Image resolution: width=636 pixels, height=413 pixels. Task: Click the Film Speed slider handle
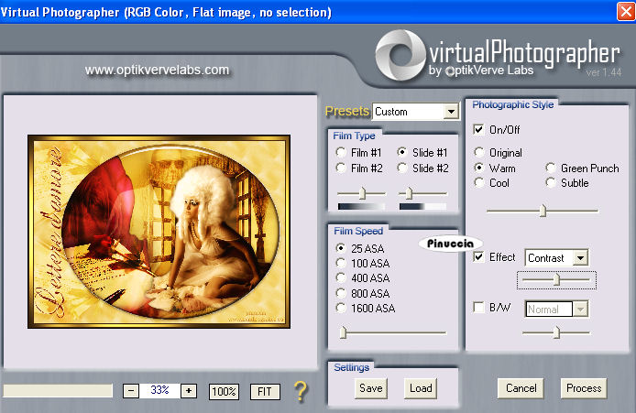pyautogui.click(x=343, y=331)
